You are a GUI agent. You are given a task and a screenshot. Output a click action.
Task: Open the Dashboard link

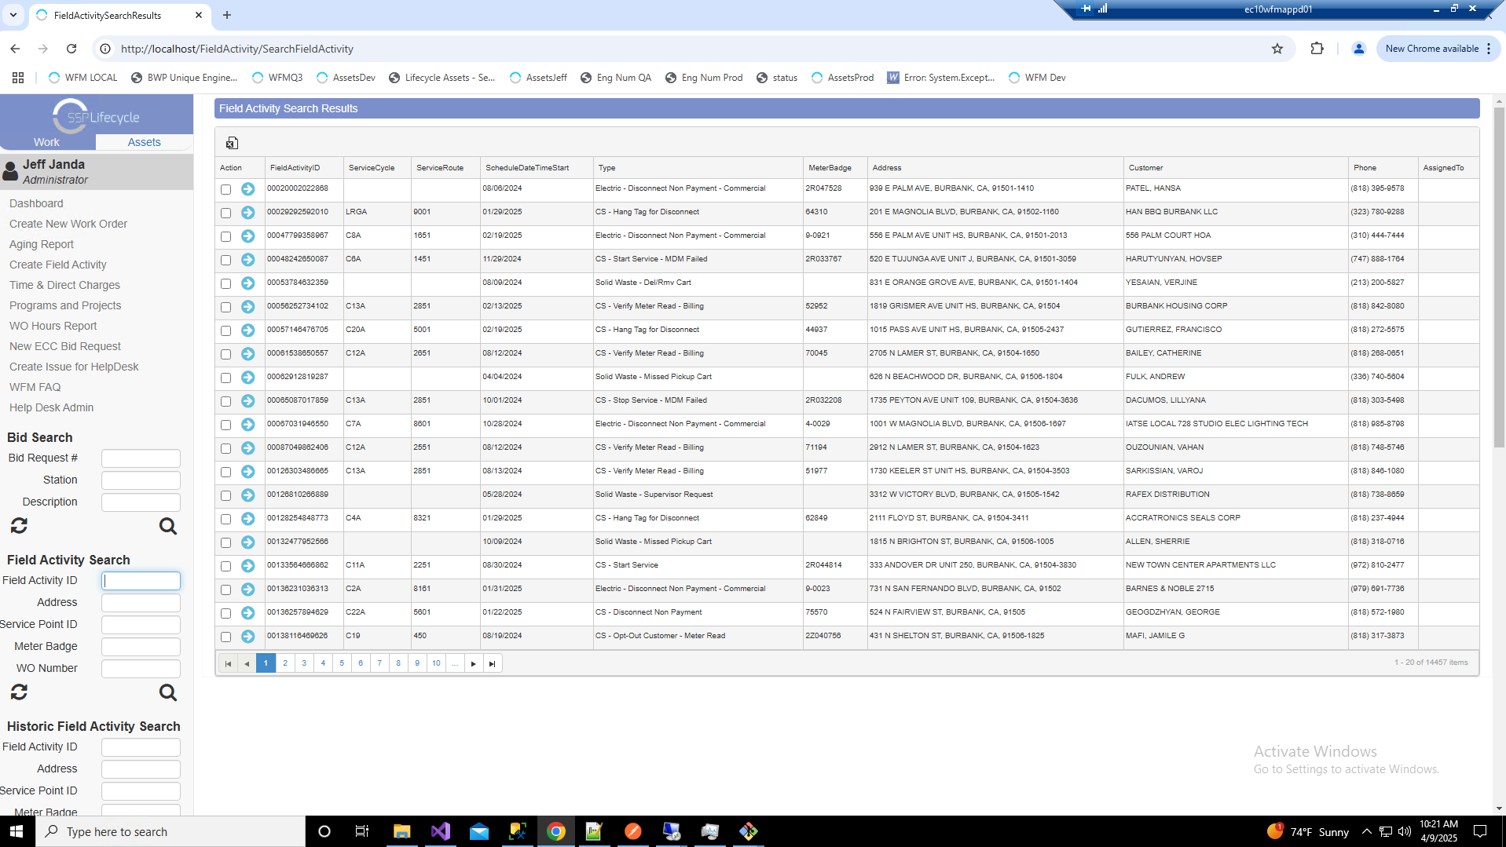(36, 203)
